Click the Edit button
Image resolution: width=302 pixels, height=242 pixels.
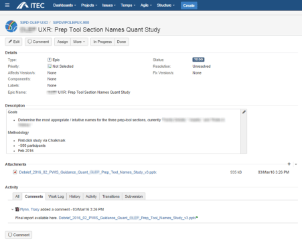[x=13, y=42]
